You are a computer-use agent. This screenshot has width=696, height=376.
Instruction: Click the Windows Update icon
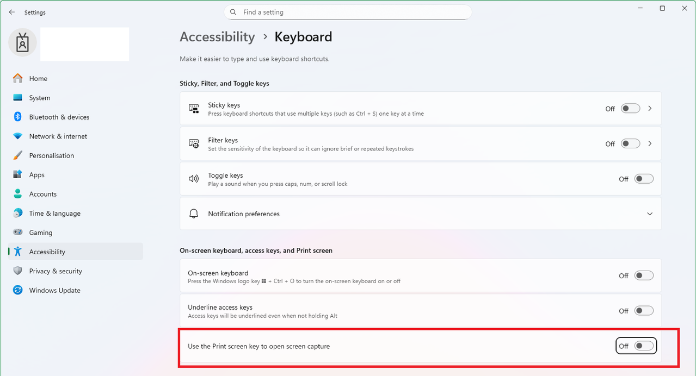tap(18, 290)
